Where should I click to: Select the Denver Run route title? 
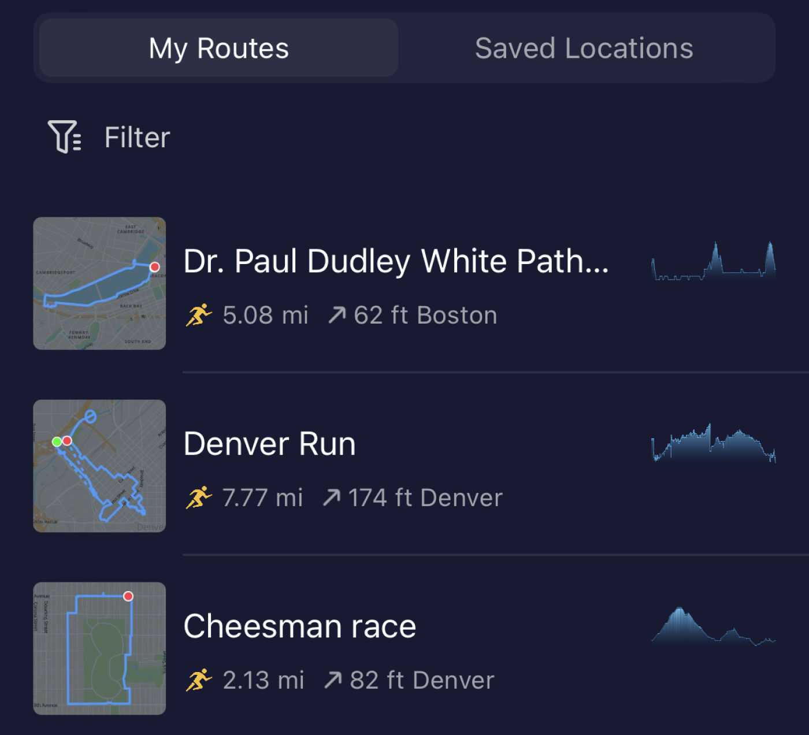point(269,444)
